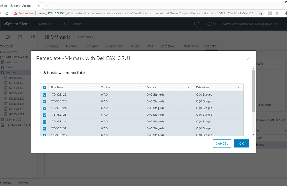Click the search magnifier icon
287x187 pixels.
(67, 24)
